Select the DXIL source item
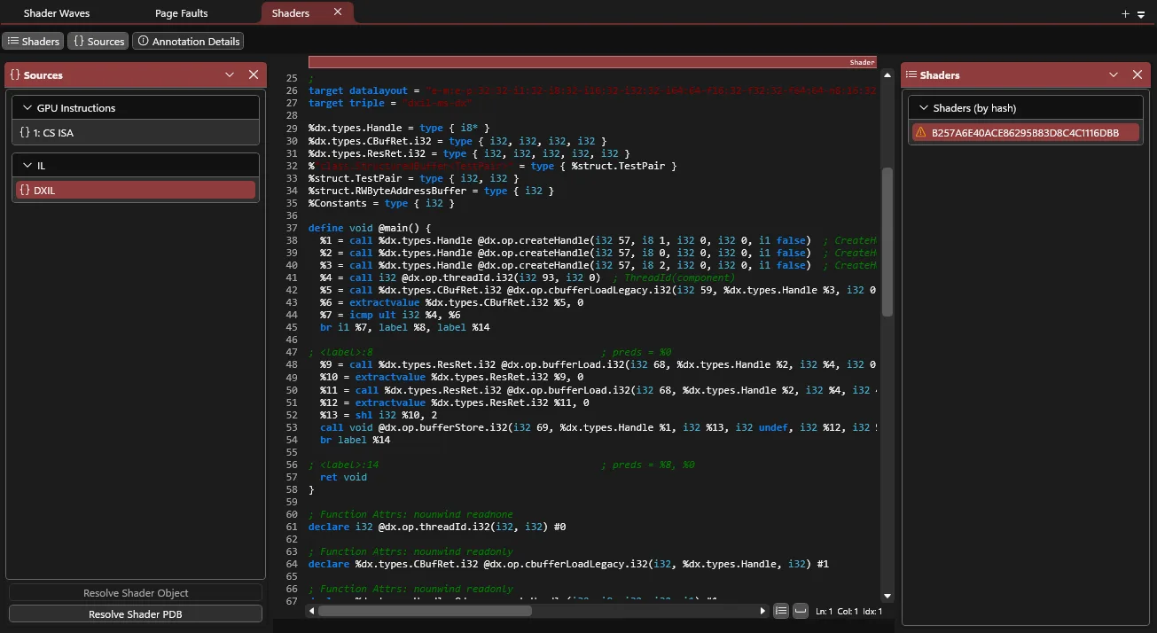The image size is (1157, 633). click(136, 190)
